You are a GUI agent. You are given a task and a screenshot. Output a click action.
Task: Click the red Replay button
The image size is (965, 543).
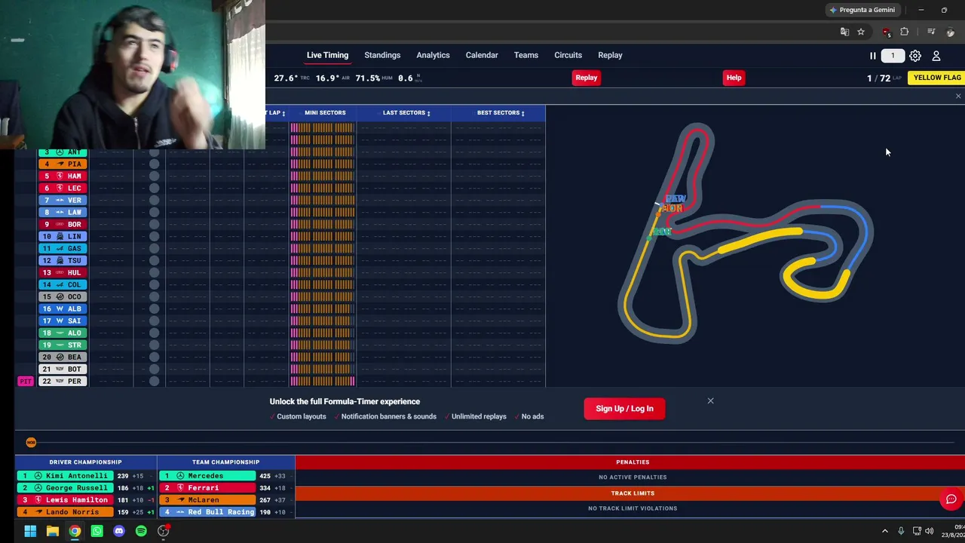click(587, 78)
